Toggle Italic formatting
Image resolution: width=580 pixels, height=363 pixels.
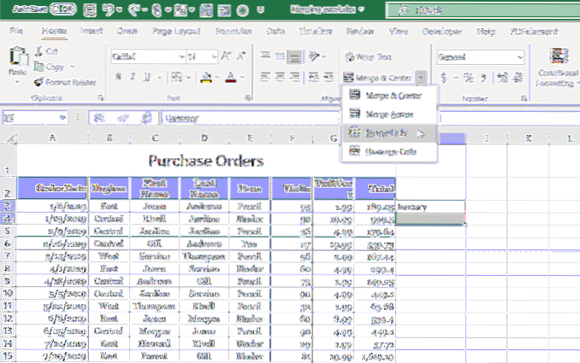(132, 77)
